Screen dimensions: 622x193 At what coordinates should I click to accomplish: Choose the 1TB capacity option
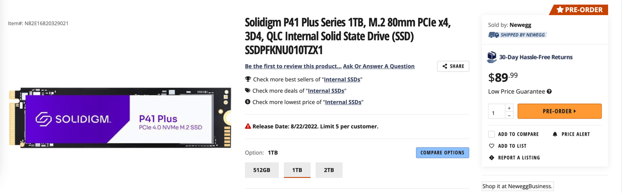(297, 170)
